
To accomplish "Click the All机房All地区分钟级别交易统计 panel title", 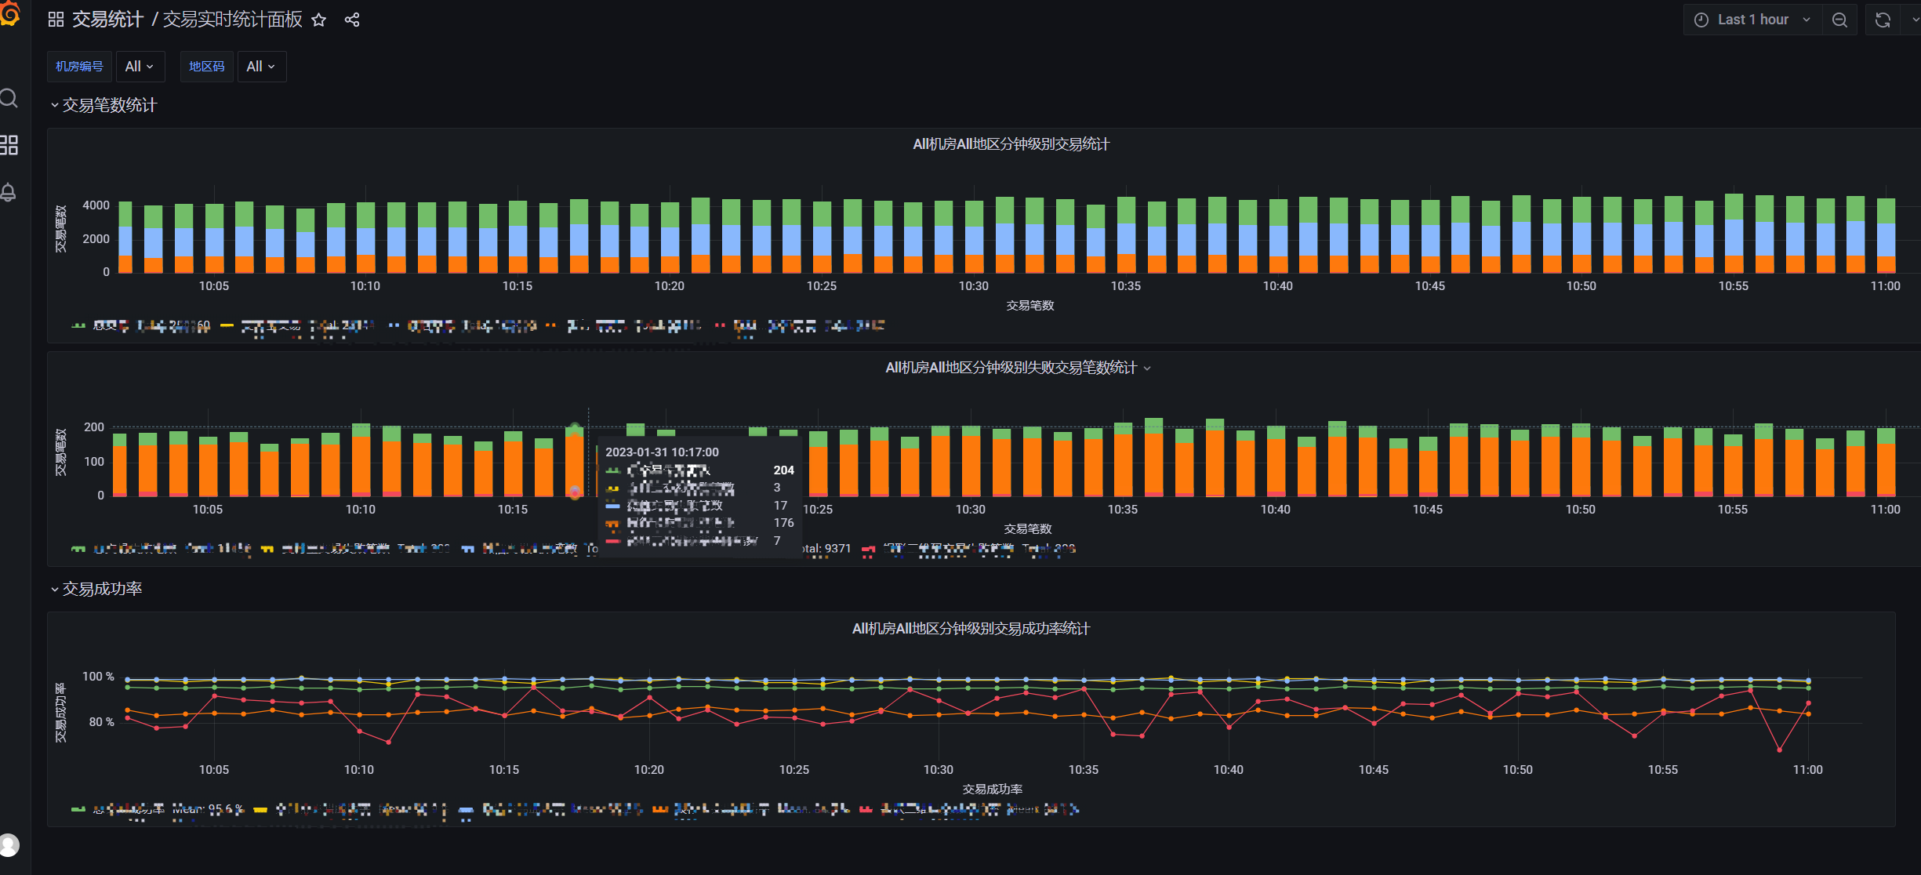I will (1011, 144).
